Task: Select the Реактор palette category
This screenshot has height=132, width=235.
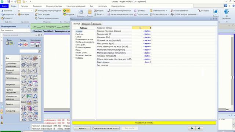Action: (x=12, y=104)
